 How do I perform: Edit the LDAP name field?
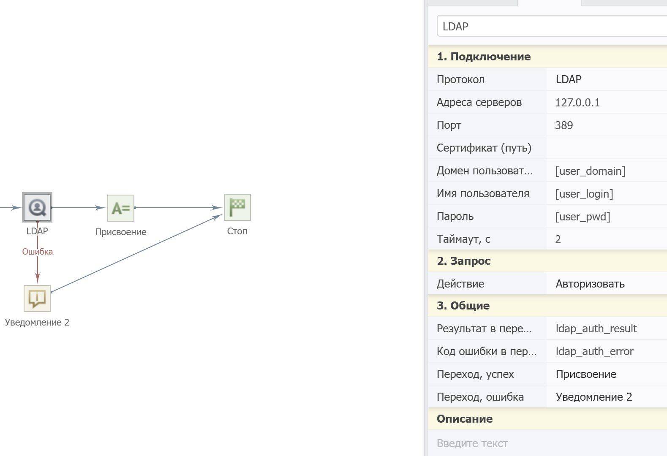(549, 26)
